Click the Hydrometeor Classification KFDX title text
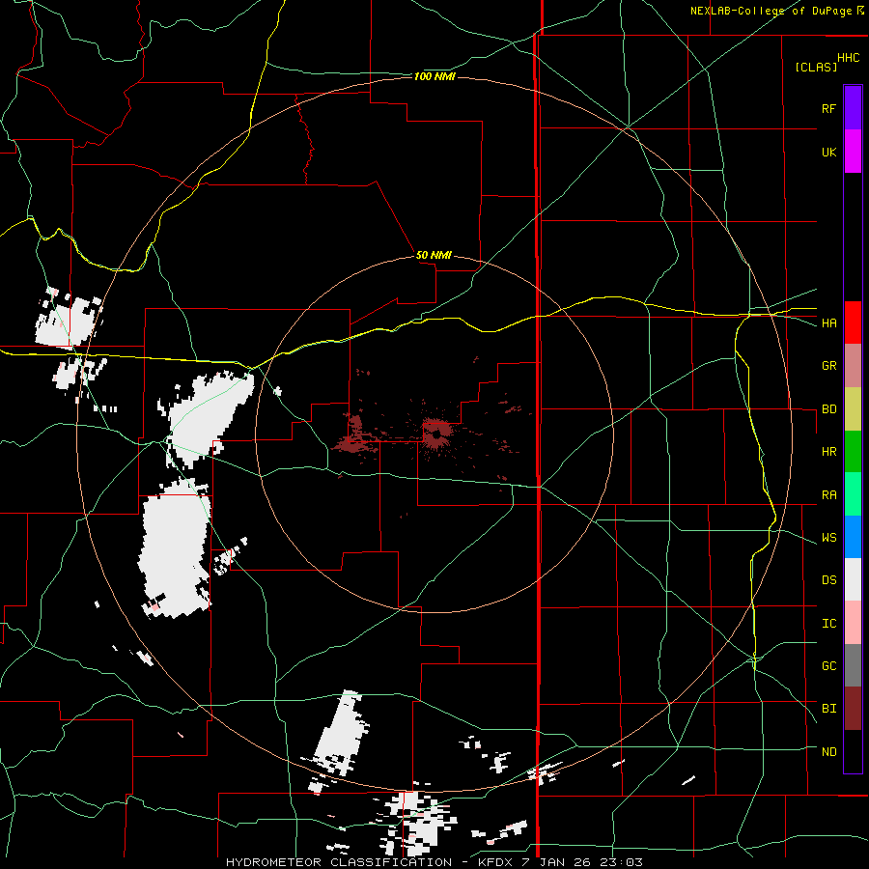The width and height of the screenshot is (869, 869). pyautogui.click(x=434, y=862)
